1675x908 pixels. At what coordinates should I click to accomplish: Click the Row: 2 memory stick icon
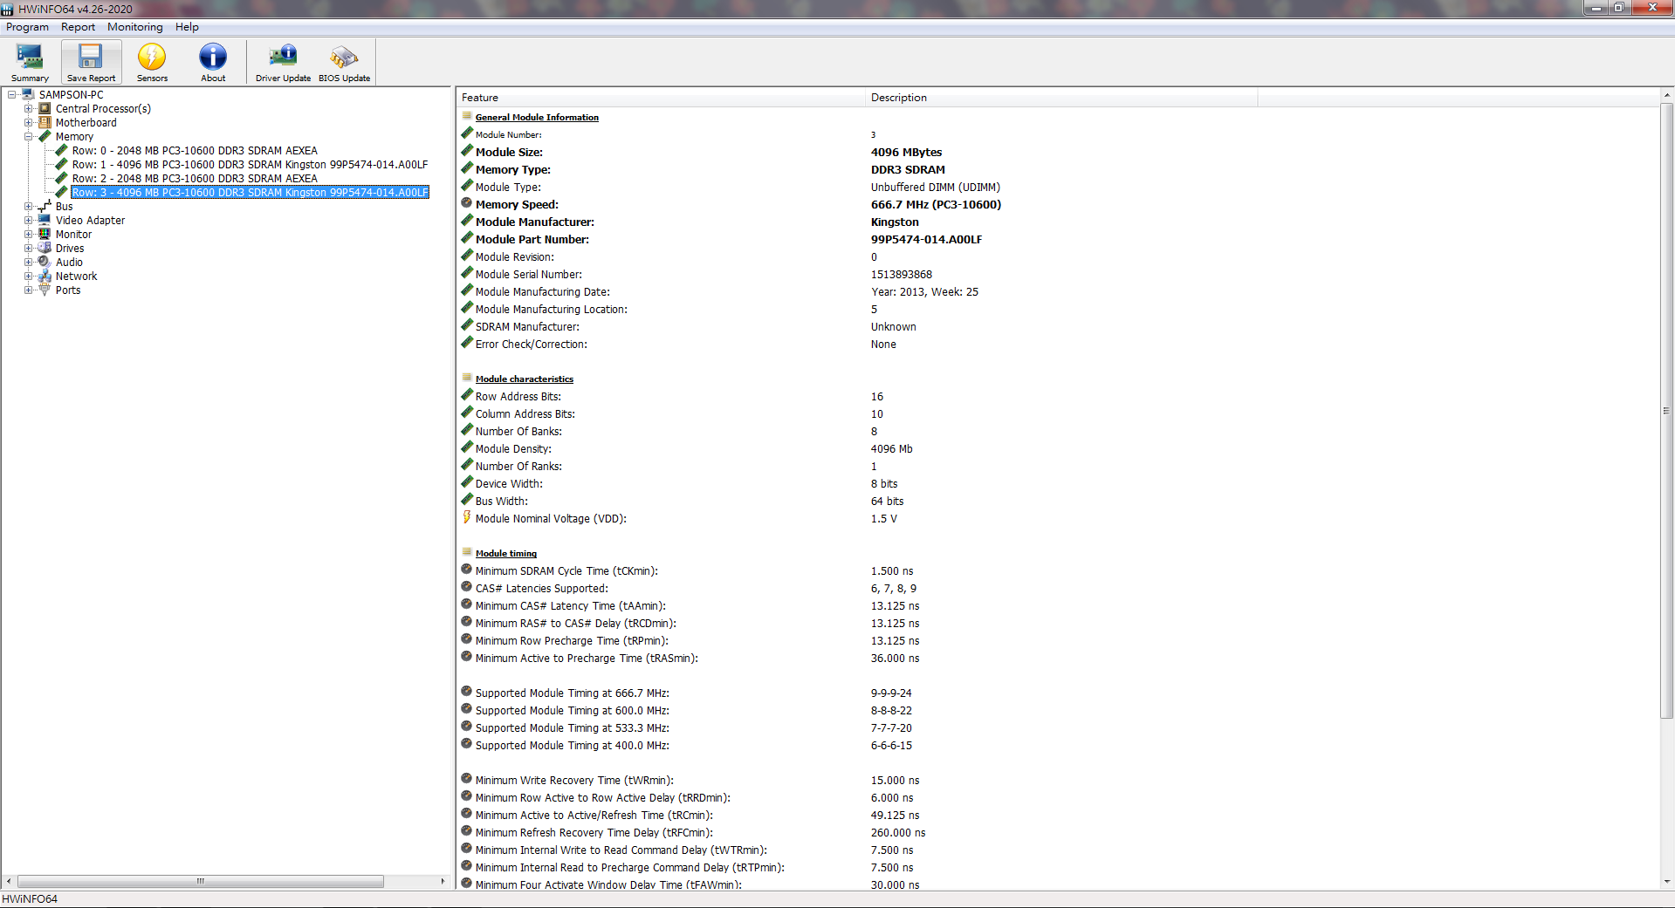61,179
